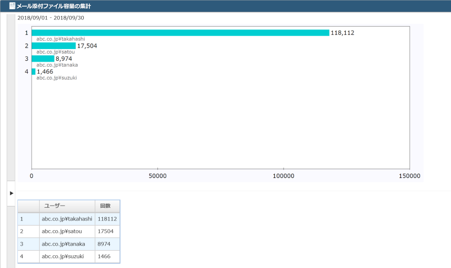Select table cell abc.co.jp¥satou

tap(67, 232)
